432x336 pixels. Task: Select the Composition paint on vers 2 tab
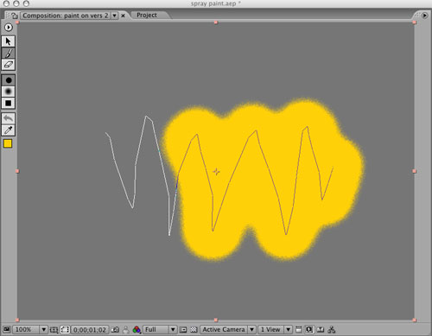(x=66, y=16)
